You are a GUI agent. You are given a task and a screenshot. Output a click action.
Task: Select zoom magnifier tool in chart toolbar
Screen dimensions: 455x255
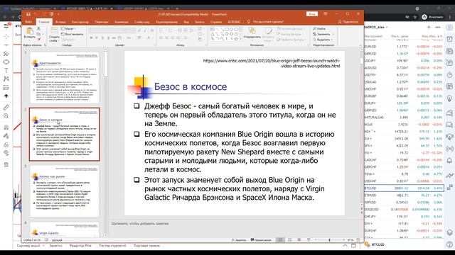click(6, 116)
